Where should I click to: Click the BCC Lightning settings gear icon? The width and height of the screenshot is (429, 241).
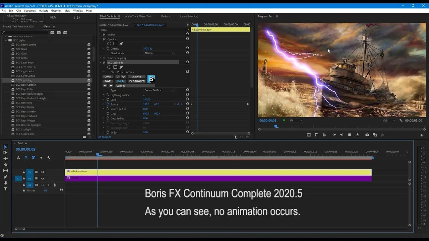click(x=123, y=77)
